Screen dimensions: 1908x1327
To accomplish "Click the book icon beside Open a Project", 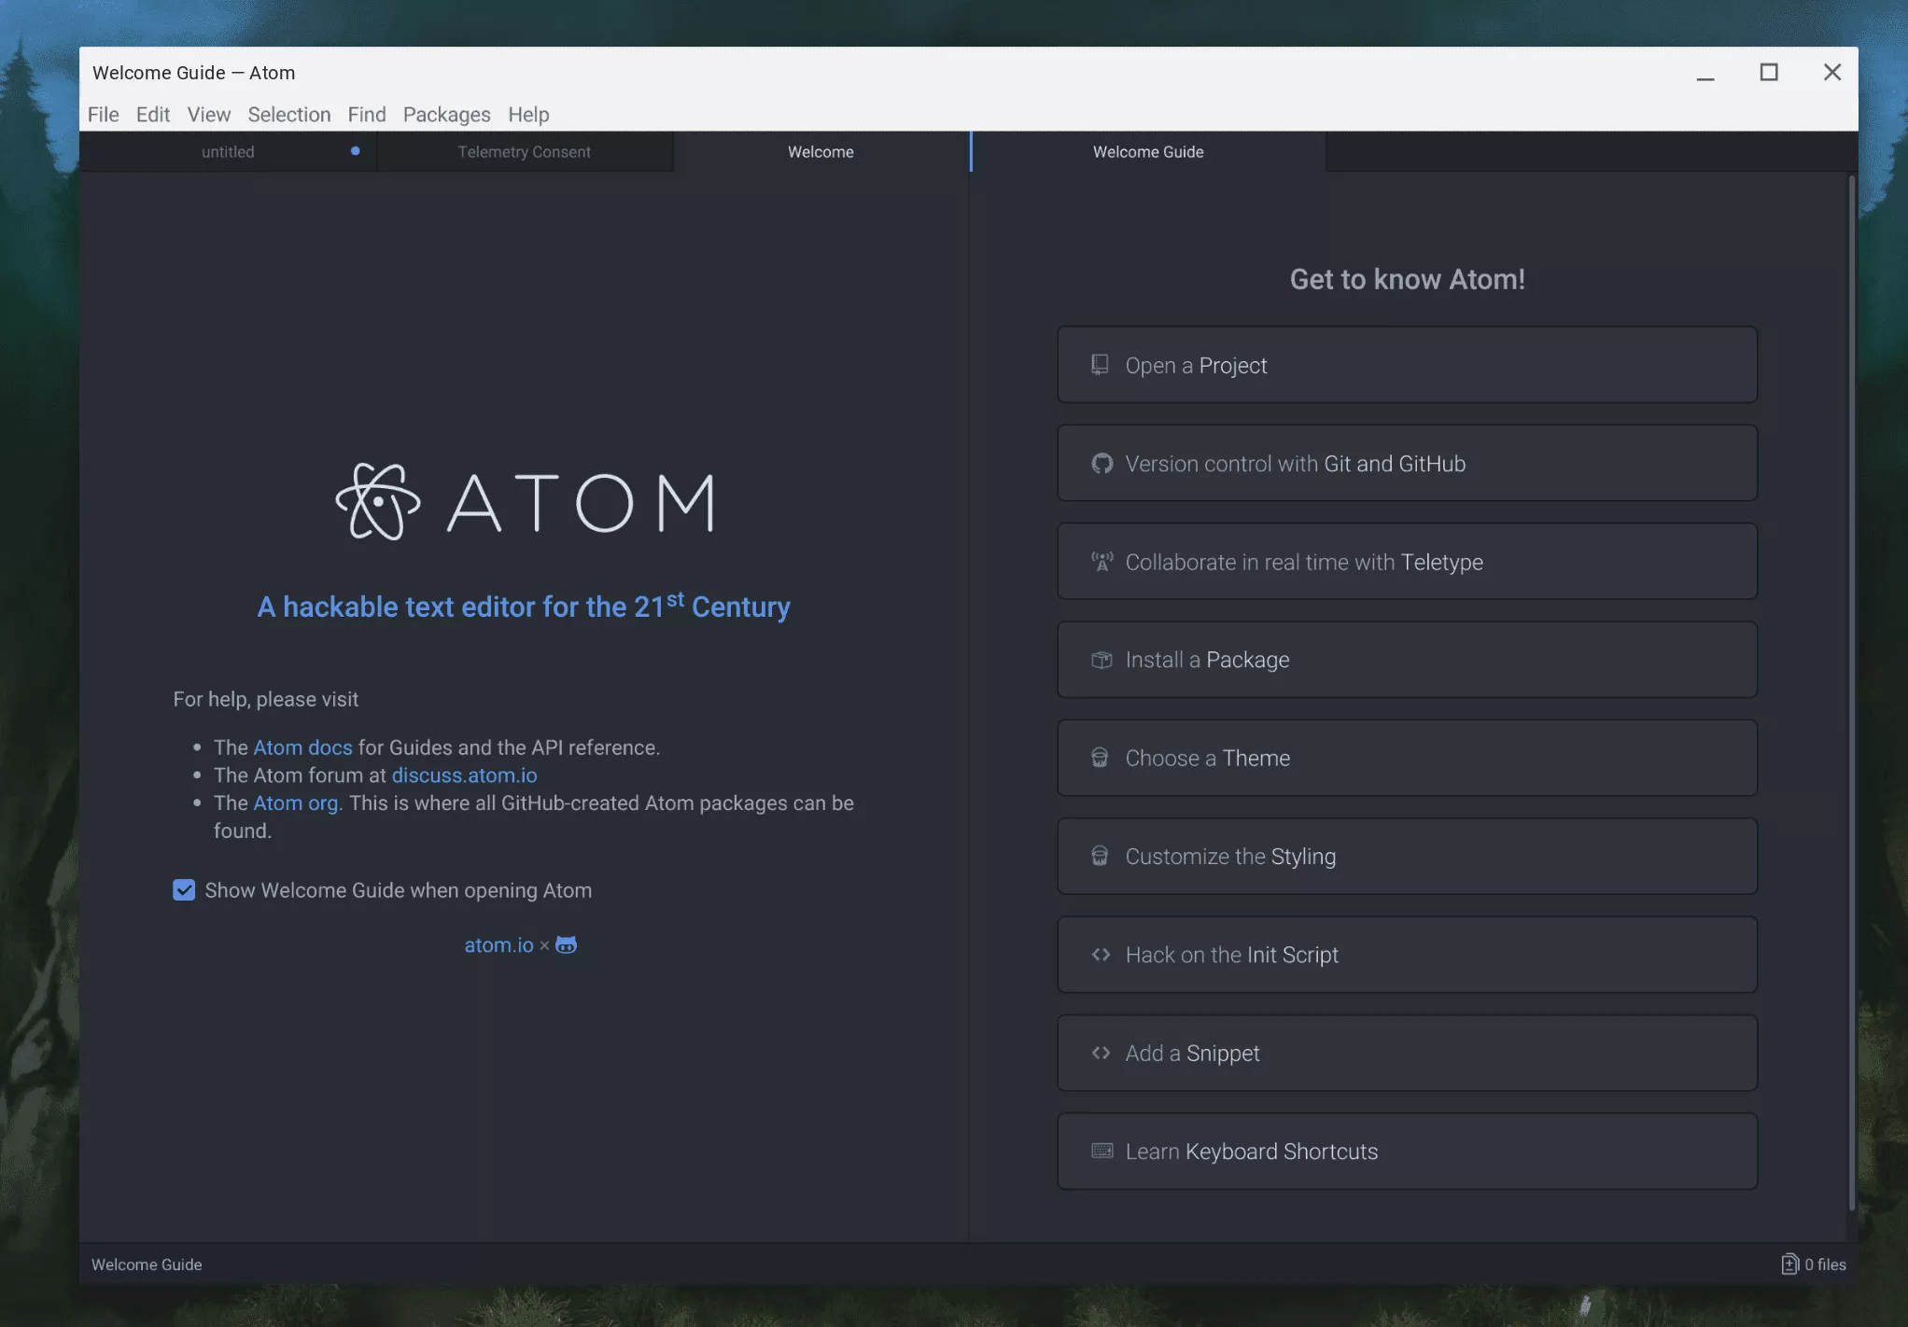I will pos(1100,365).
